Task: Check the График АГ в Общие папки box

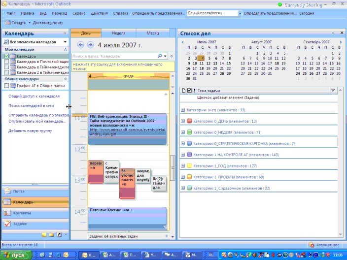Action: [6, 86]
